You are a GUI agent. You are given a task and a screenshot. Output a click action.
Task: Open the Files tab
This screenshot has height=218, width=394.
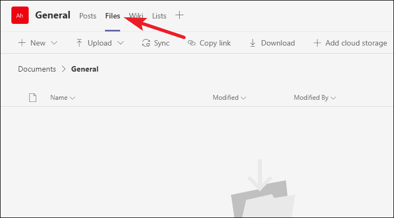(x=113, y=16)
